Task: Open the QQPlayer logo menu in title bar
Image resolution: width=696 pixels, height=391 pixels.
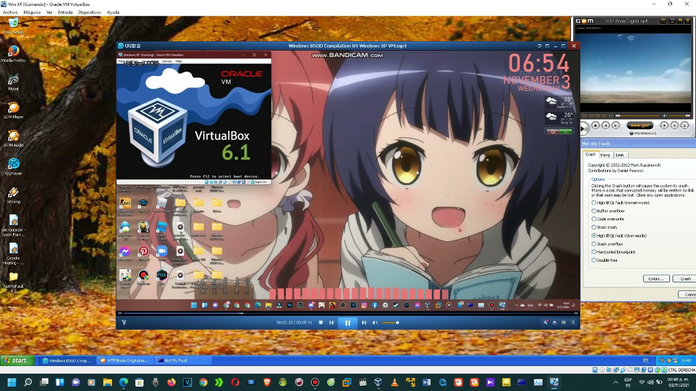Action: coord(129,46)
